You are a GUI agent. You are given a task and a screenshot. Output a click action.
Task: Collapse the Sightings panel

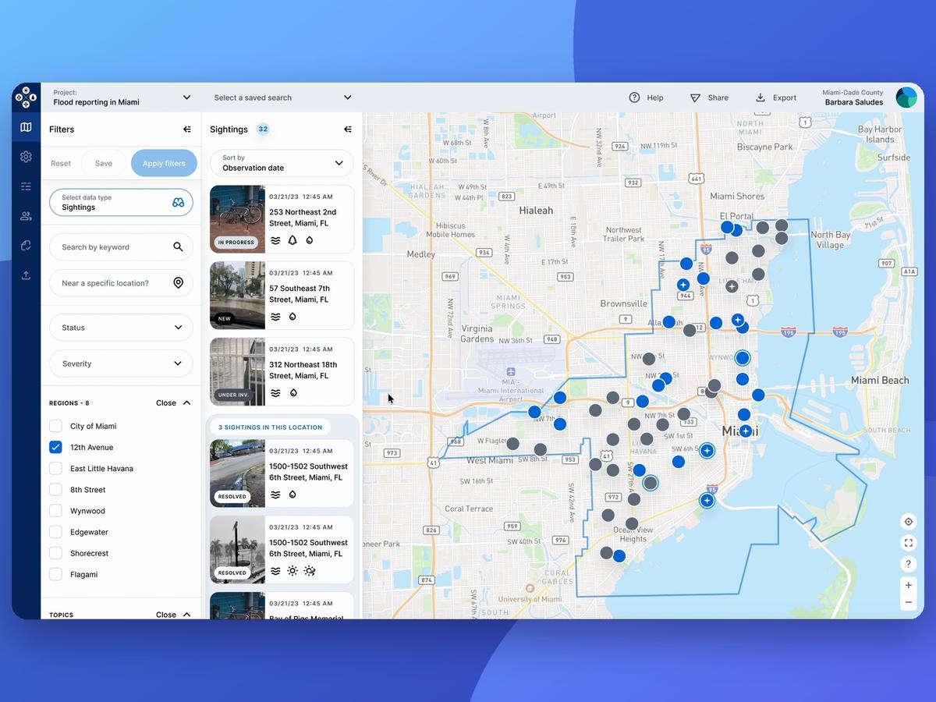coord(348,129)
